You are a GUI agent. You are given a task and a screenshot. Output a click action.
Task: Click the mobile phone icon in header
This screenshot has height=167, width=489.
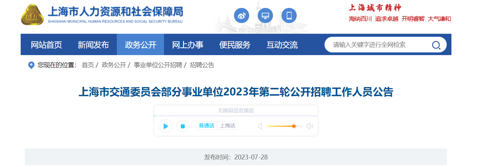pos(289,15)
